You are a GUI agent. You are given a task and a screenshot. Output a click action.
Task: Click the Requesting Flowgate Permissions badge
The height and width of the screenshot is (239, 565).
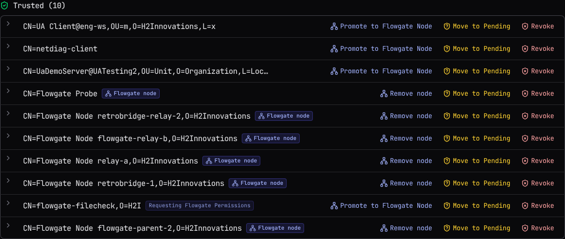click(x=200, y=206)
